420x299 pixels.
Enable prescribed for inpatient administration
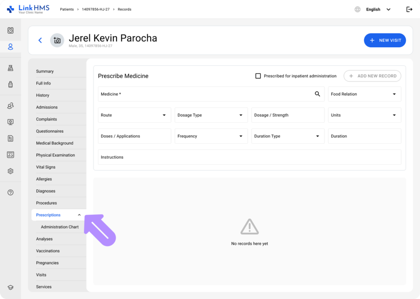(258, 76)
